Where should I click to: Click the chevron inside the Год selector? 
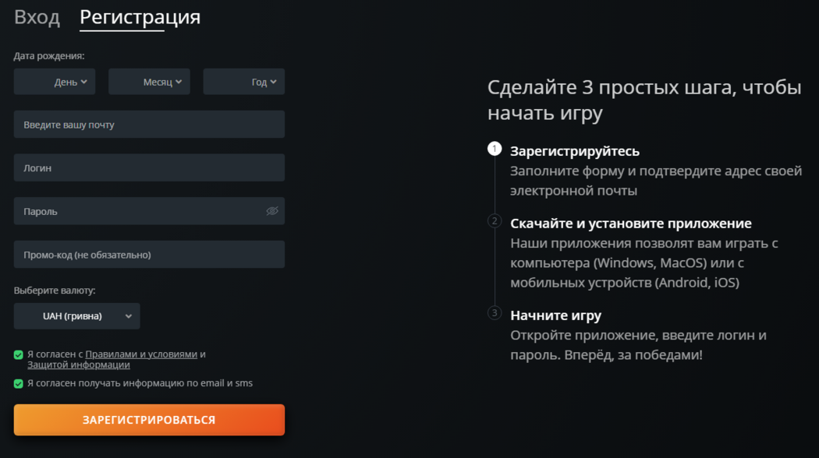click(x=275, y=81)
